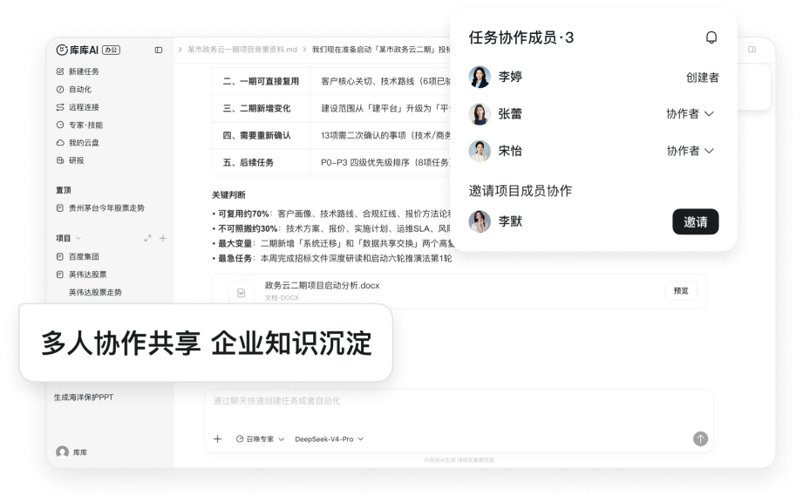Click the 百度集团 project icon

60,256
